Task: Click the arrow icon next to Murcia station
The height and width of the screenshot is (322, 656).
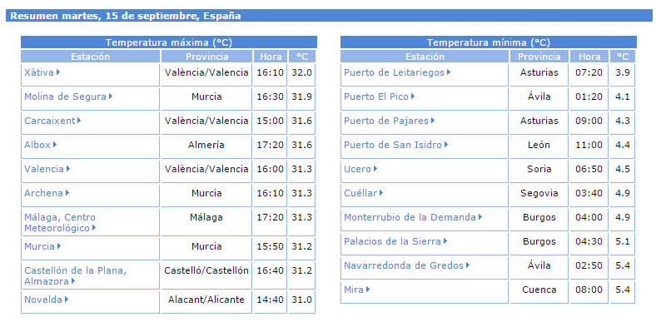Action: (59, 246)
